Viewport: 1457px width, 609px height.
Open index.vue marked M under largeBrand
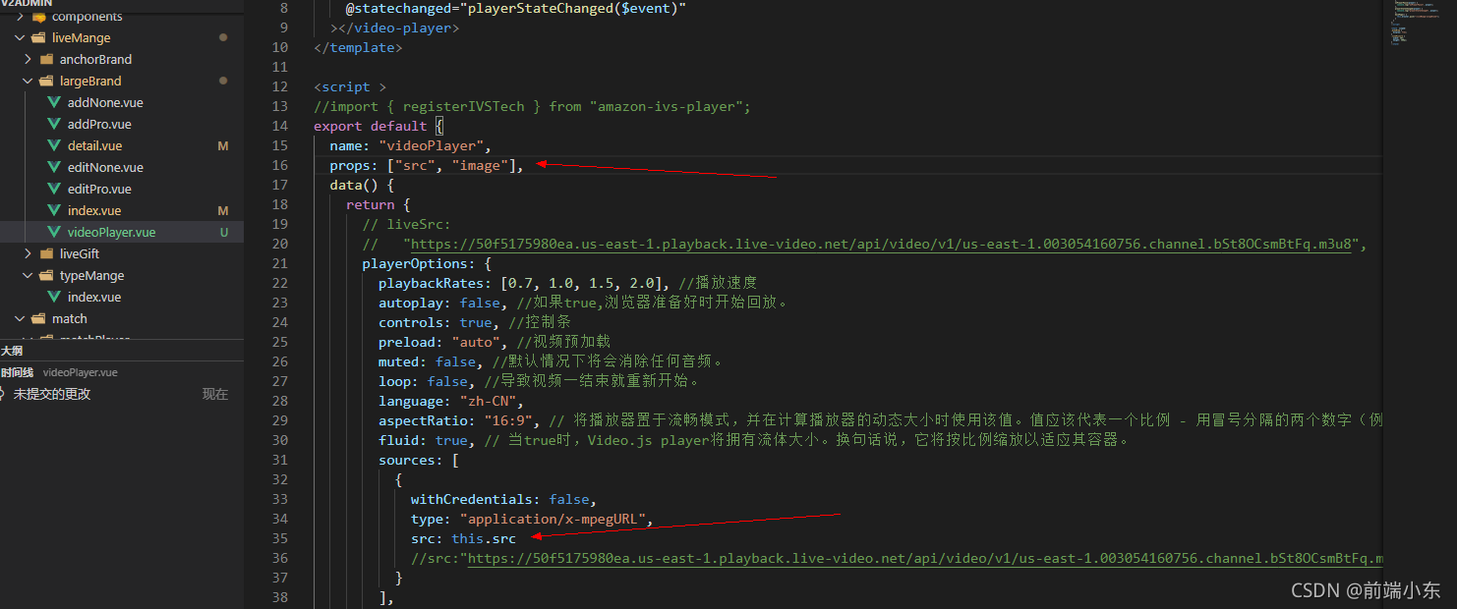94,211
